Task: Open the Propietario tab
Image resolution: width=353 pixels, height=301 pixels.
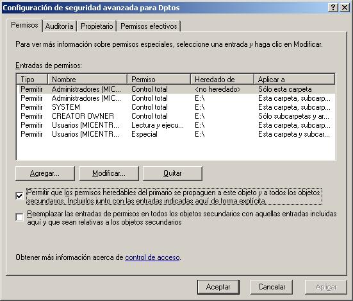Action: [x=97, y=26]
